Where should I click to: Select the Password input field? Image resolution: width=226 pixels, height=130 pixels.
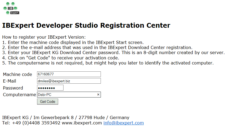click(x=50, y=88)
